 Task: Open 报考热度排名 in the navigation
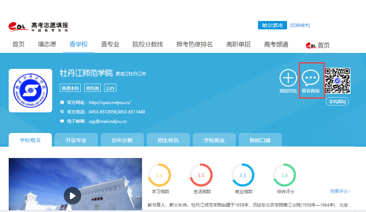(x=195, y=44)
